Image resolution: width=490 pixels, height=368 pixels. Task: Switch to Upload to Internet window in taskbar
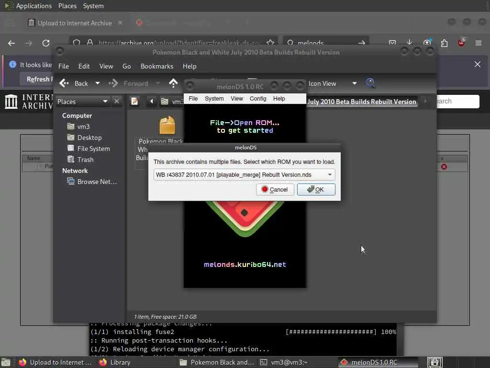pyautogui.click(x=56, y=362)
